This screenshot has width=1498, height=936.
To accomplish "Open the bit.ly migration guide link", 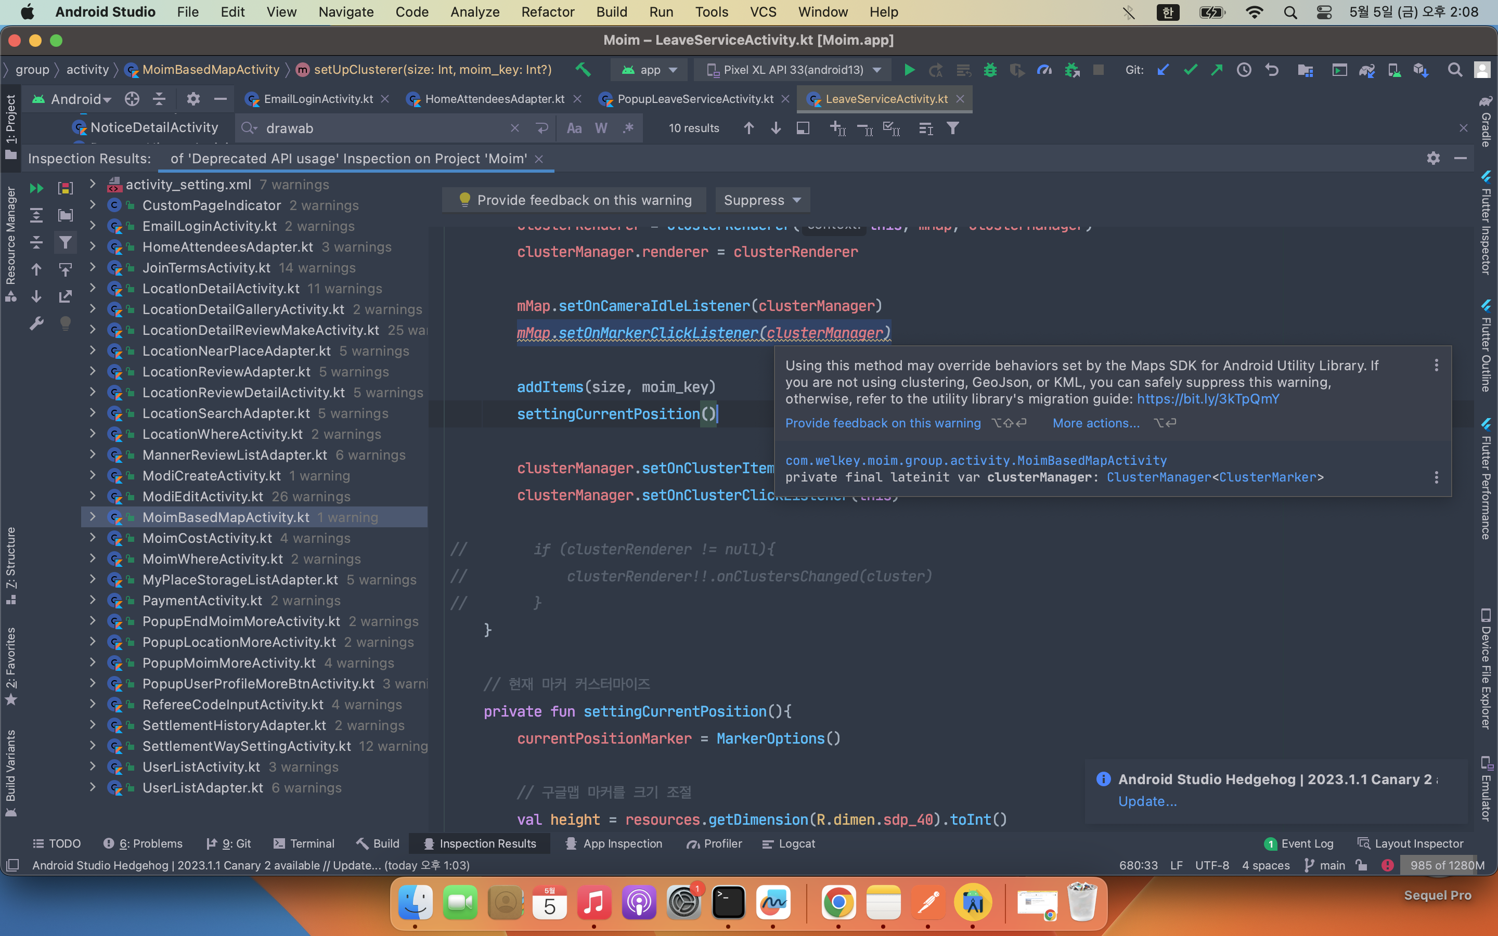I will pos(1208,399).
